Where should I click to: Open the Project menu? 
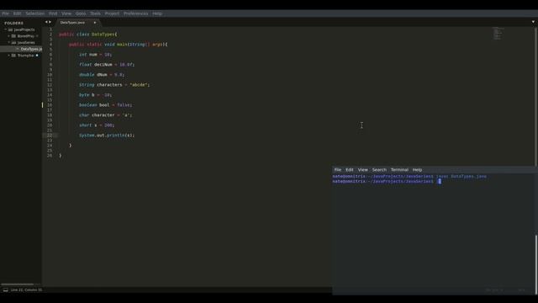pyautogui.click(x=112, y=13)
